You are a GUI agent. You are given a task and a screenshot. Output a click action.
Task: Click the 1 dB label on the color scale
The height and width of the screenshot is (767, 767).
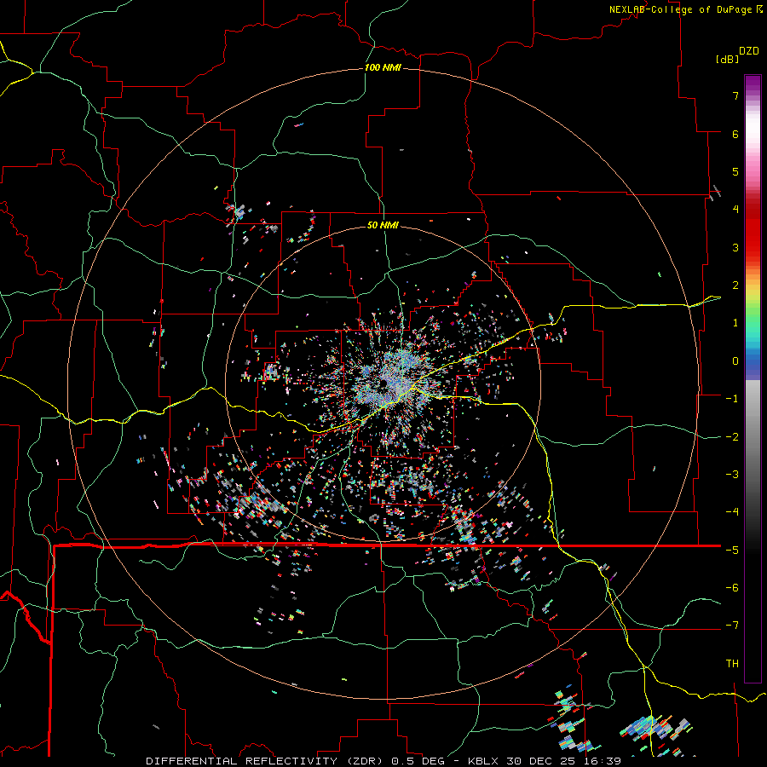pyautogui.click(x=735, y=323)
